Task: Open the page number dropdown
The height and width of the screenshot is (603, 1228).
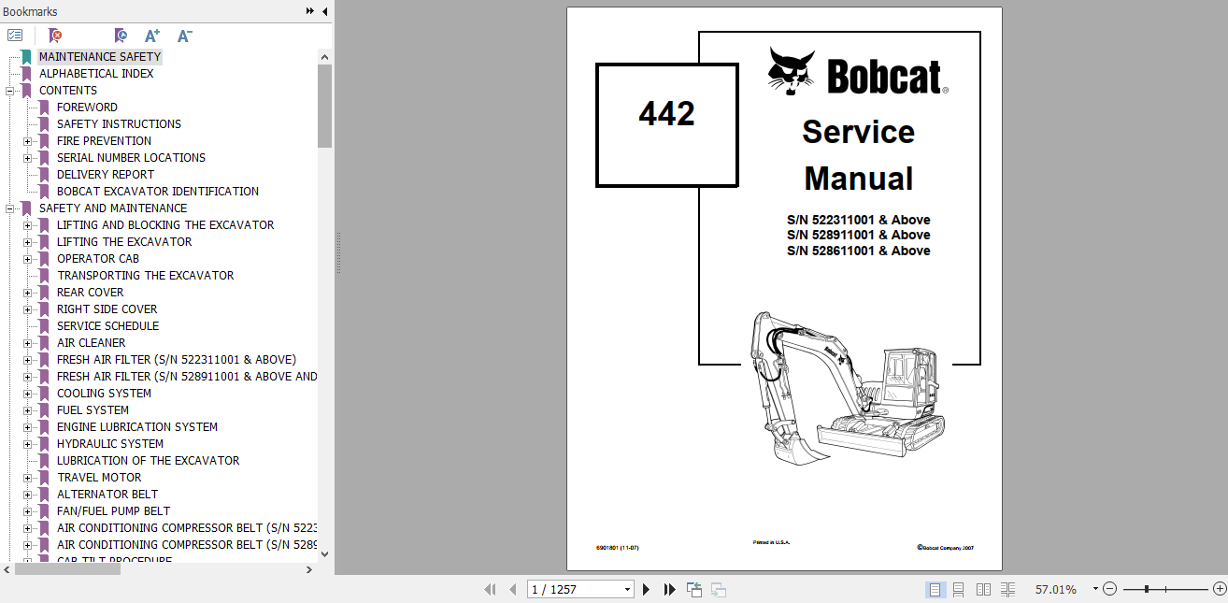Action: point(627,589)
